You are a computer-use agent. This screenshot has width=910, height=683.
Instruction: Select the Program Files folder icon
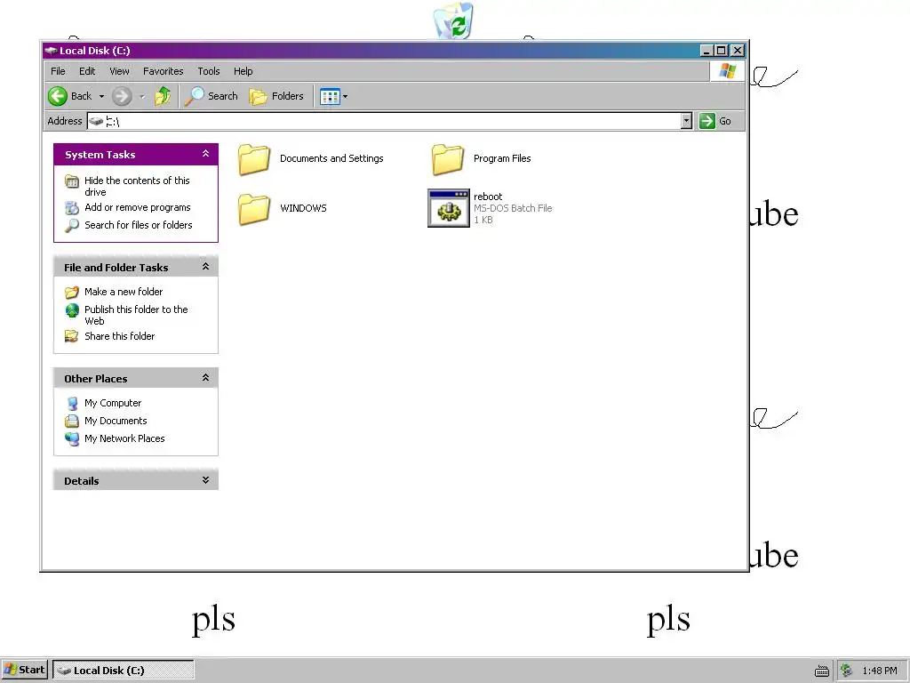pyautogui.click(x=448, y=159)
